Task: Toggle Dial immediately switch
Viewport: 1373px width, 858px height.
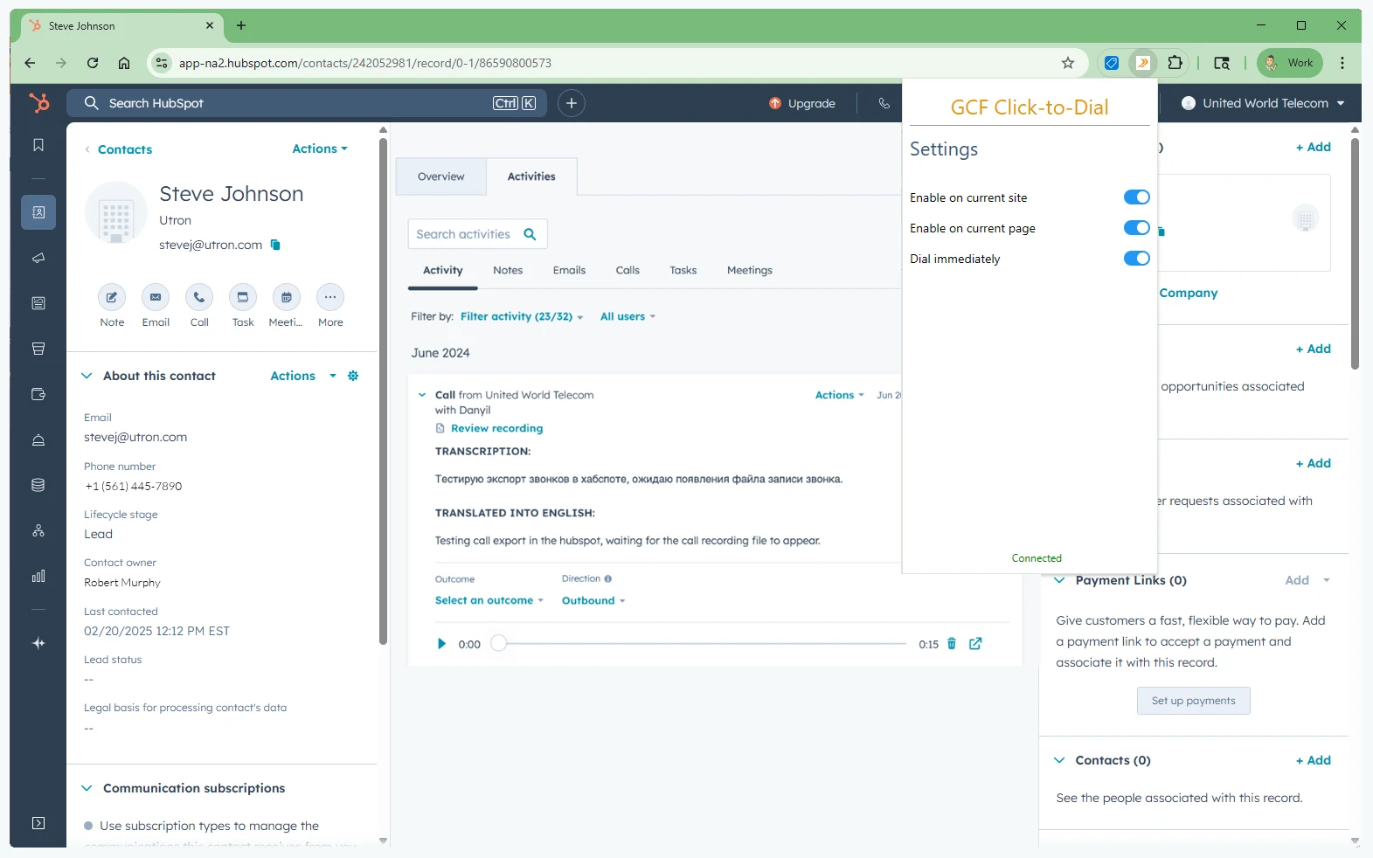Action: pyautogui.click(x=1137, y=259)
